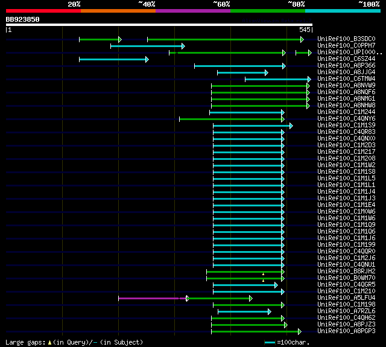Open hit UniRef100_A8NHW8
This screenshot has width=386, height=347.
pyautogui.click(x=346, y=106)
